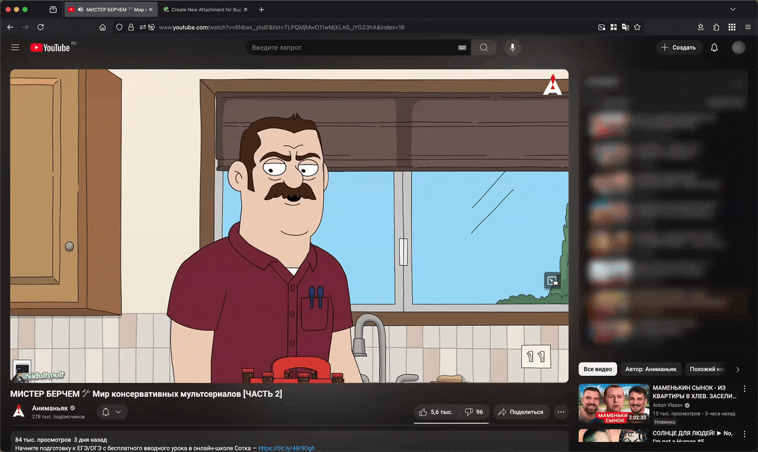This screenshot has width=758, height=452.
Task: Close the МИСТЕР БЕРЧЕМ YouTube tab
Action: 151,9
